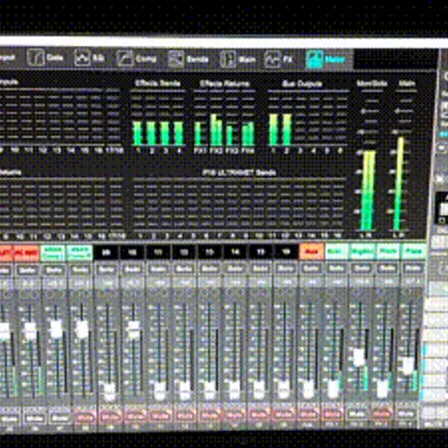The image size is (448, 448).
Task: Solo channel 16
Action: [x=286, y=269]
